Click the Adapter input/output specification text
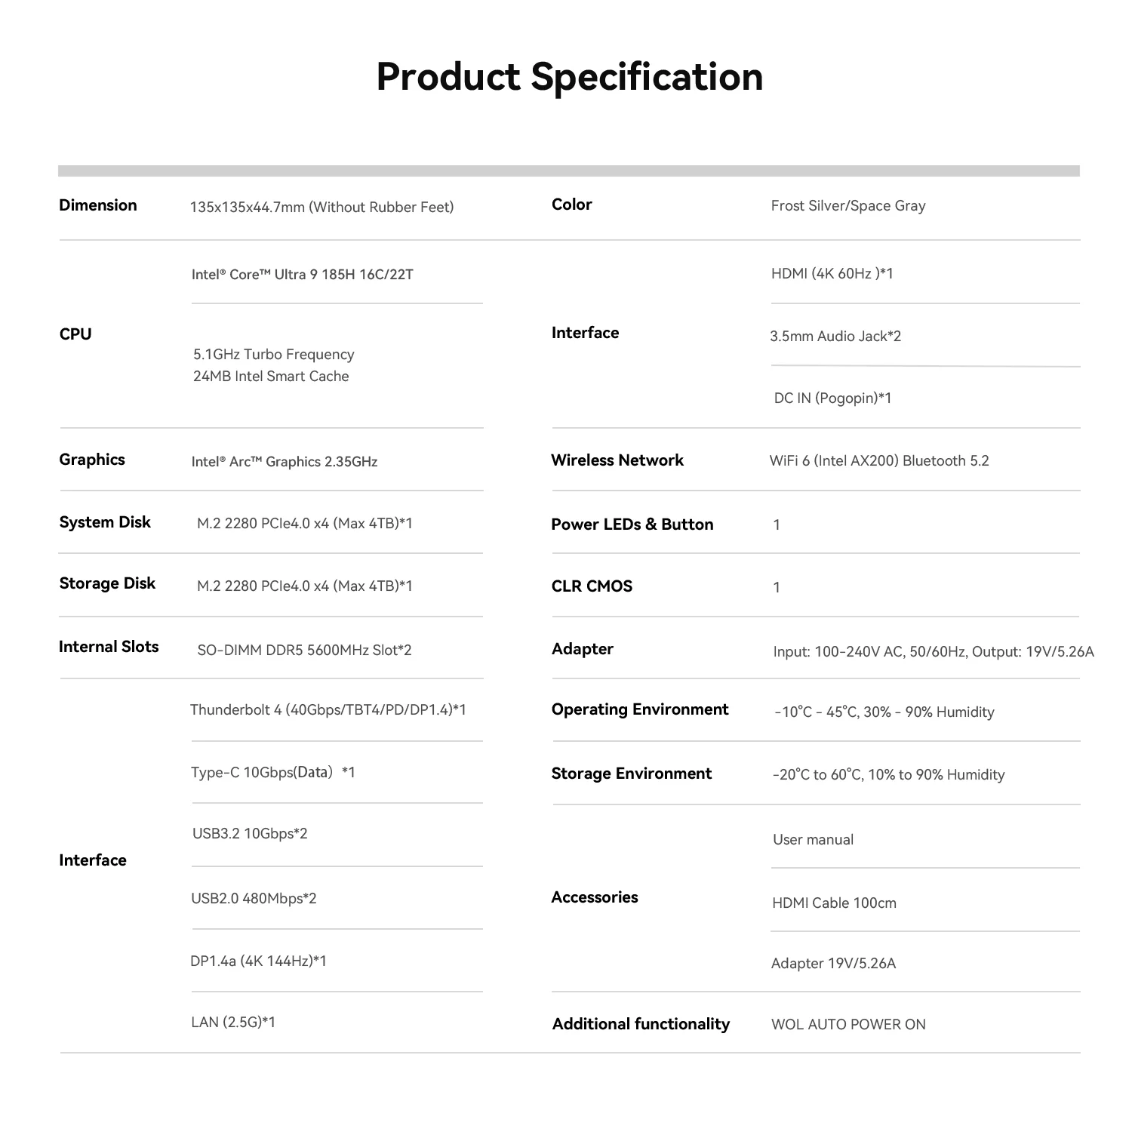 pyautogui.click(x=933, y=651)
